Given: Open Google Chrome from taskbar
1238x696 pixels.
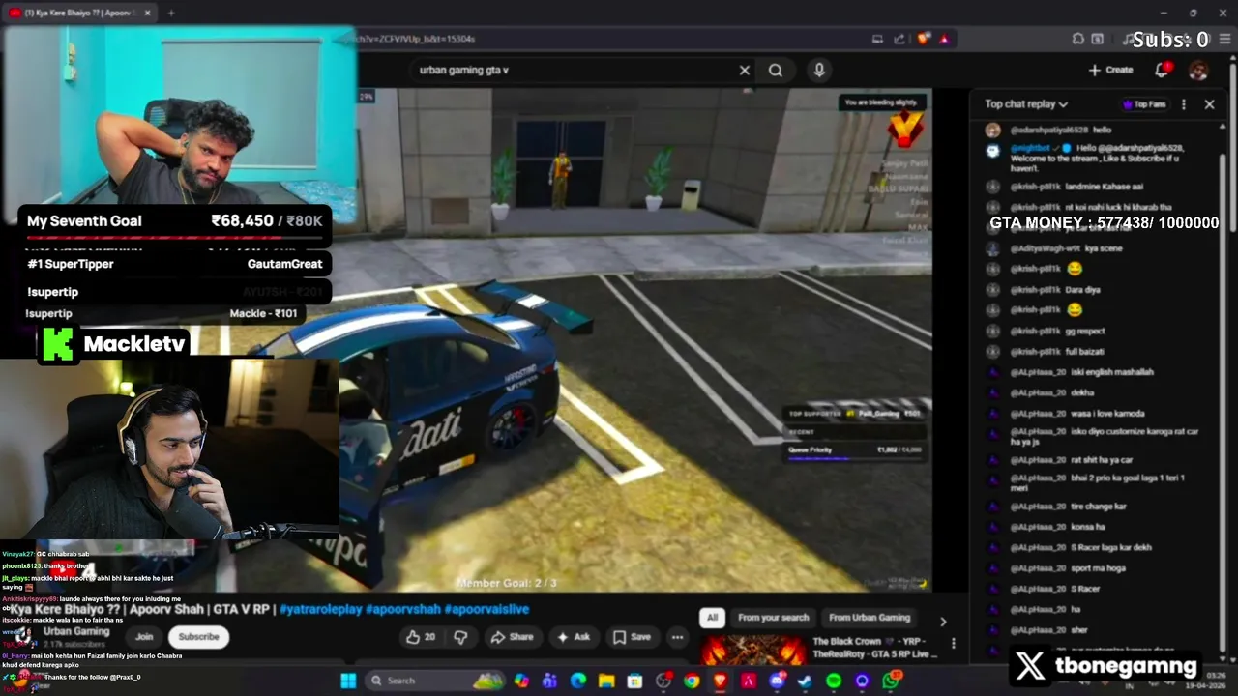Looking at the screenshot, I should 692,681.
